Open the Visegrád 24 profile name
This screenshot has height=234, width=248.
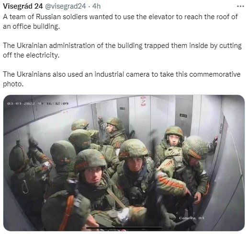point(23,6)
